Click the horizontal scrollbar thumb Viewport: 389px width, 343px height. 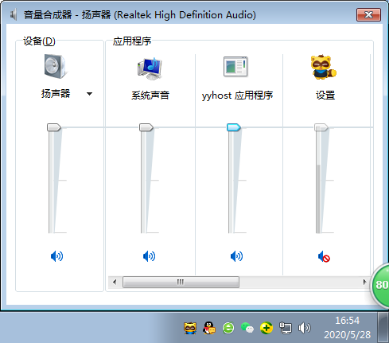[181, 282]
